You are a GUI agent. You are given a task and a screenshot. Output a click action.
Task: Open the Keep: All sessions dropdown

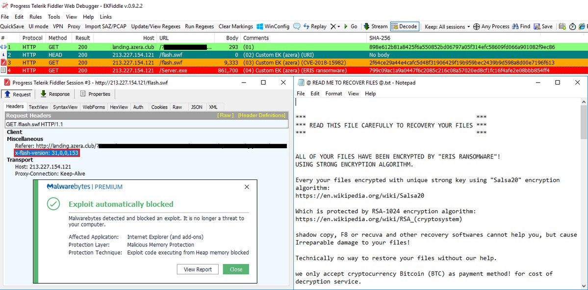tap(447, 26)
